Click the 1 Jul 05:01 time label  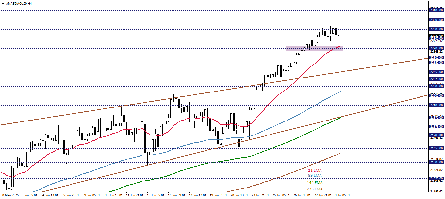tap(343, 195)
